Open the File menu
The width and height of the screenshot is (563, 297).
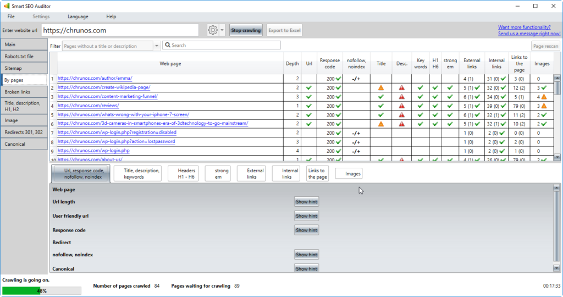(x=11, y=16)
